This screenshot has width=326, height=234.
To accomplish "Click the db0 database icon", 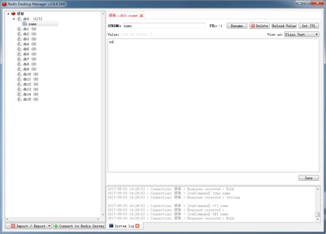I will pos(19,19).
